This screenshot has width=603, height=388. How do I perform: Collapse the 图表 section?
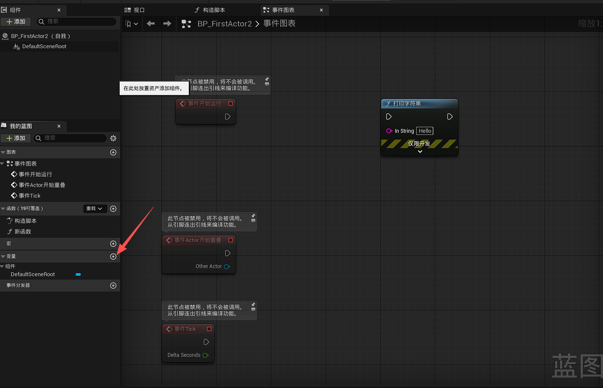pos(3,152)
